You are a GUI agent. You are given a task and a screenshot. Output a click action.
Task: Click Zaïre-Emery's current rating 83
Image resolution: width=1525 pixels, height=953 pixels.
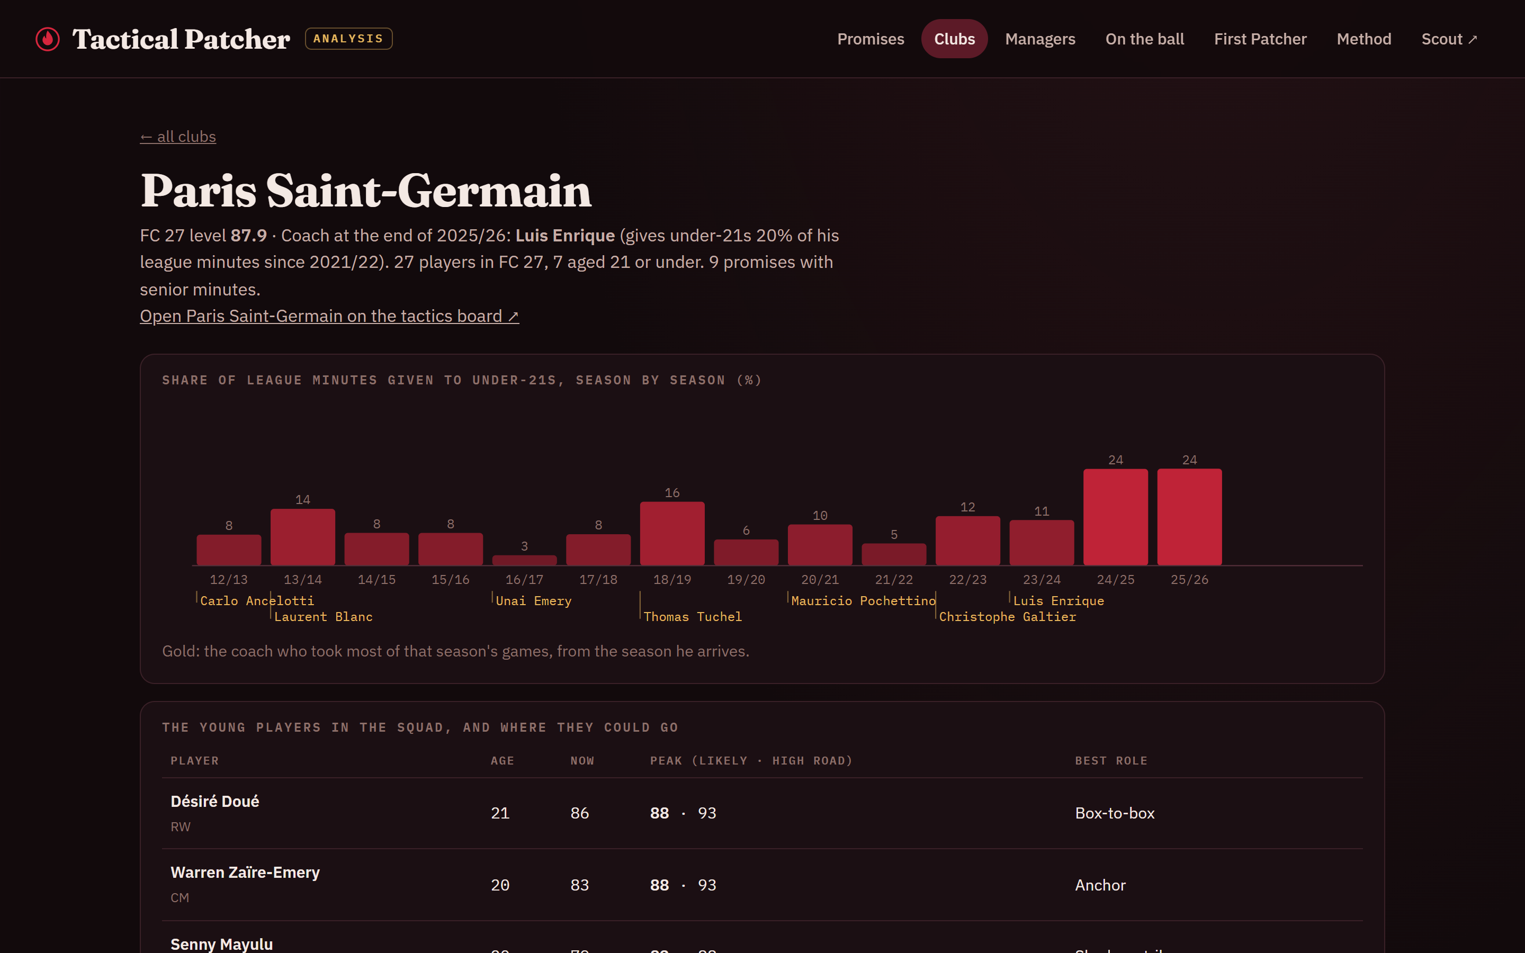coord(579,885)
